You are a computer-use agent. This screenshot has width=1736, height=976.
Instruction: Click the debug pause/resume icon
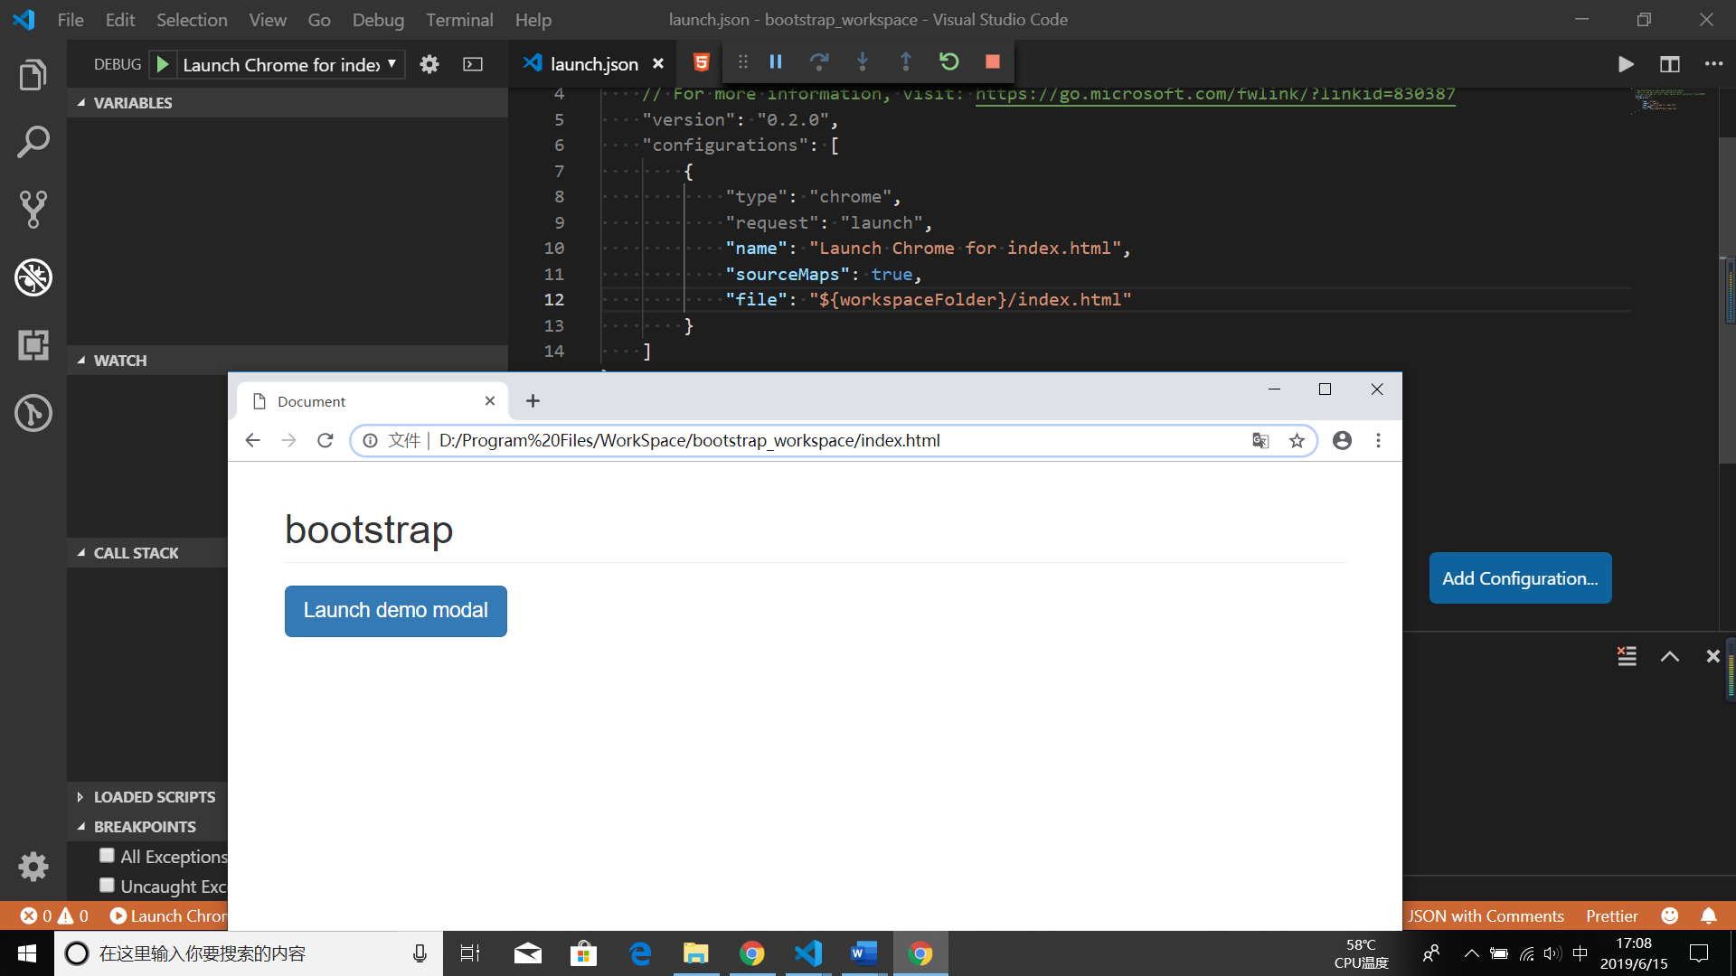coord(775,62)
